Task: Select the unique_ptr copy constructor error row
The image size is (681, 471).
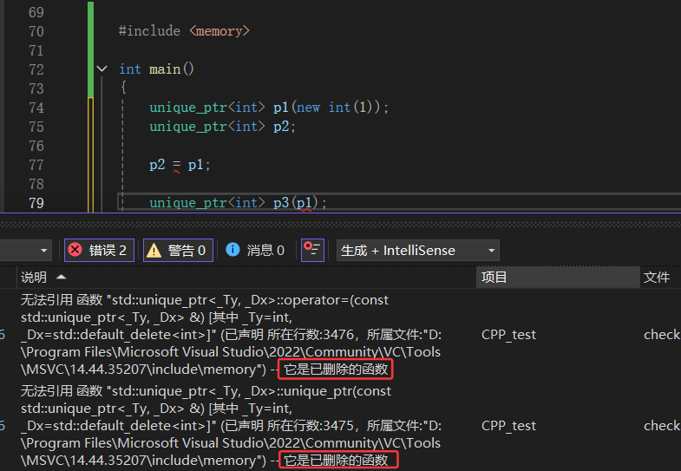Action: click(x=340, y=426)
